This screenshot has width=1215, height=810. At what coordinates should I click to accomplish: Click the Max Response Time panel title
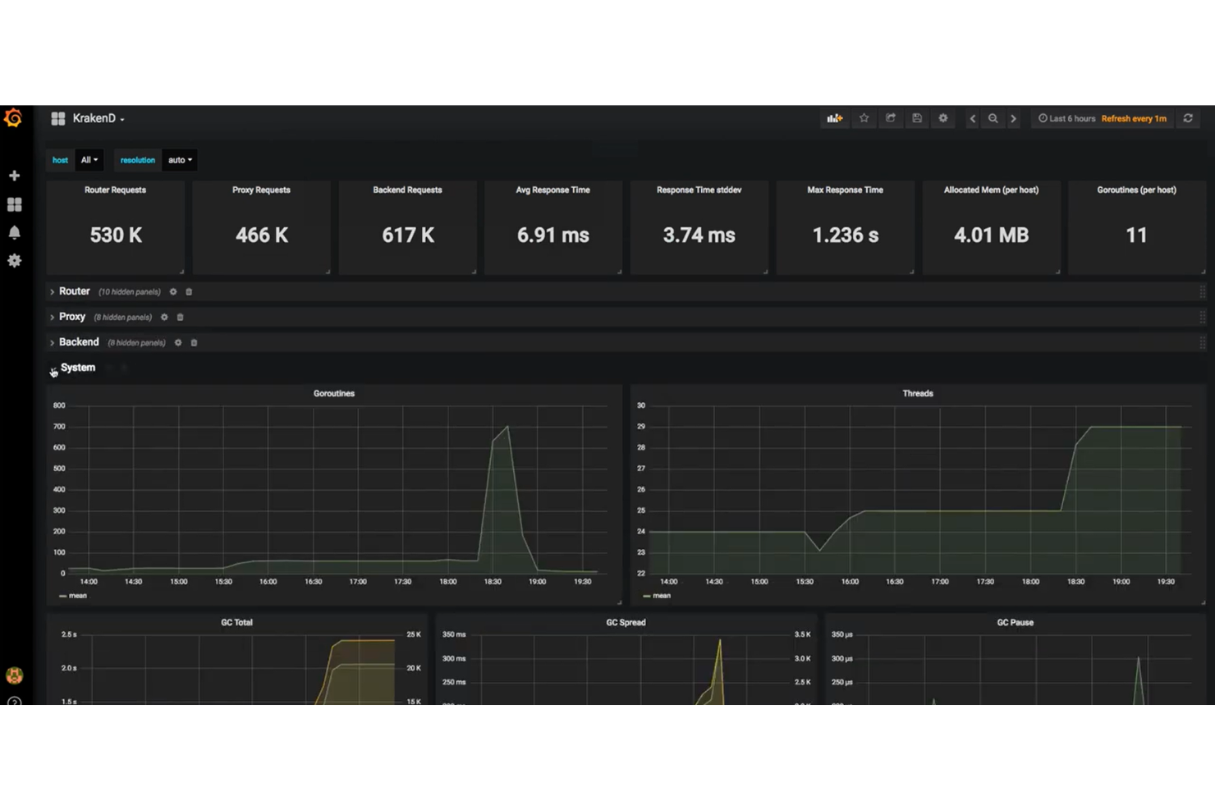845,190
